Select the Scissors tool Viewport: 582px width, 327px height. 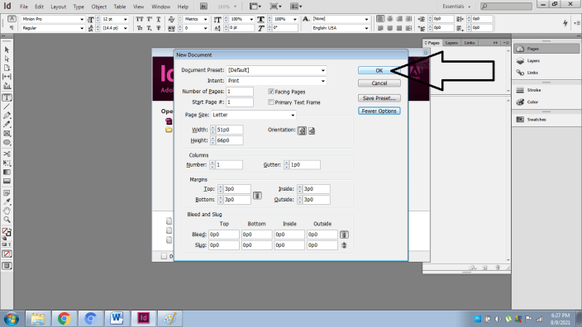[x=7, y=154]
